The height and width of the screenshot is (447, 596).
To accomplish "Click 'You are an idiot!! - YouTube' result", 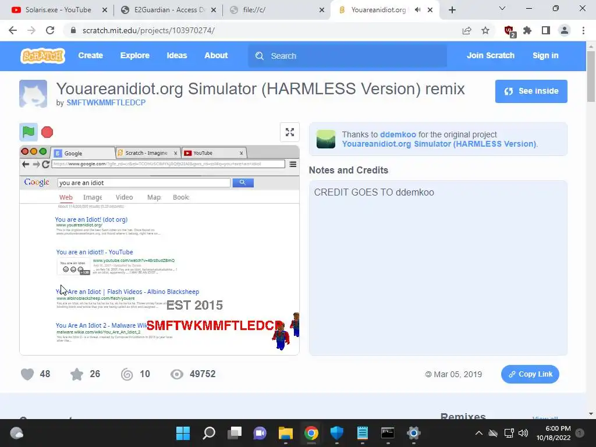I will point(95,252).
